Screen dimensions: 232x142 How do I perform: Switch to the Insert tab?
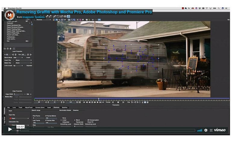tap(49, 107)
